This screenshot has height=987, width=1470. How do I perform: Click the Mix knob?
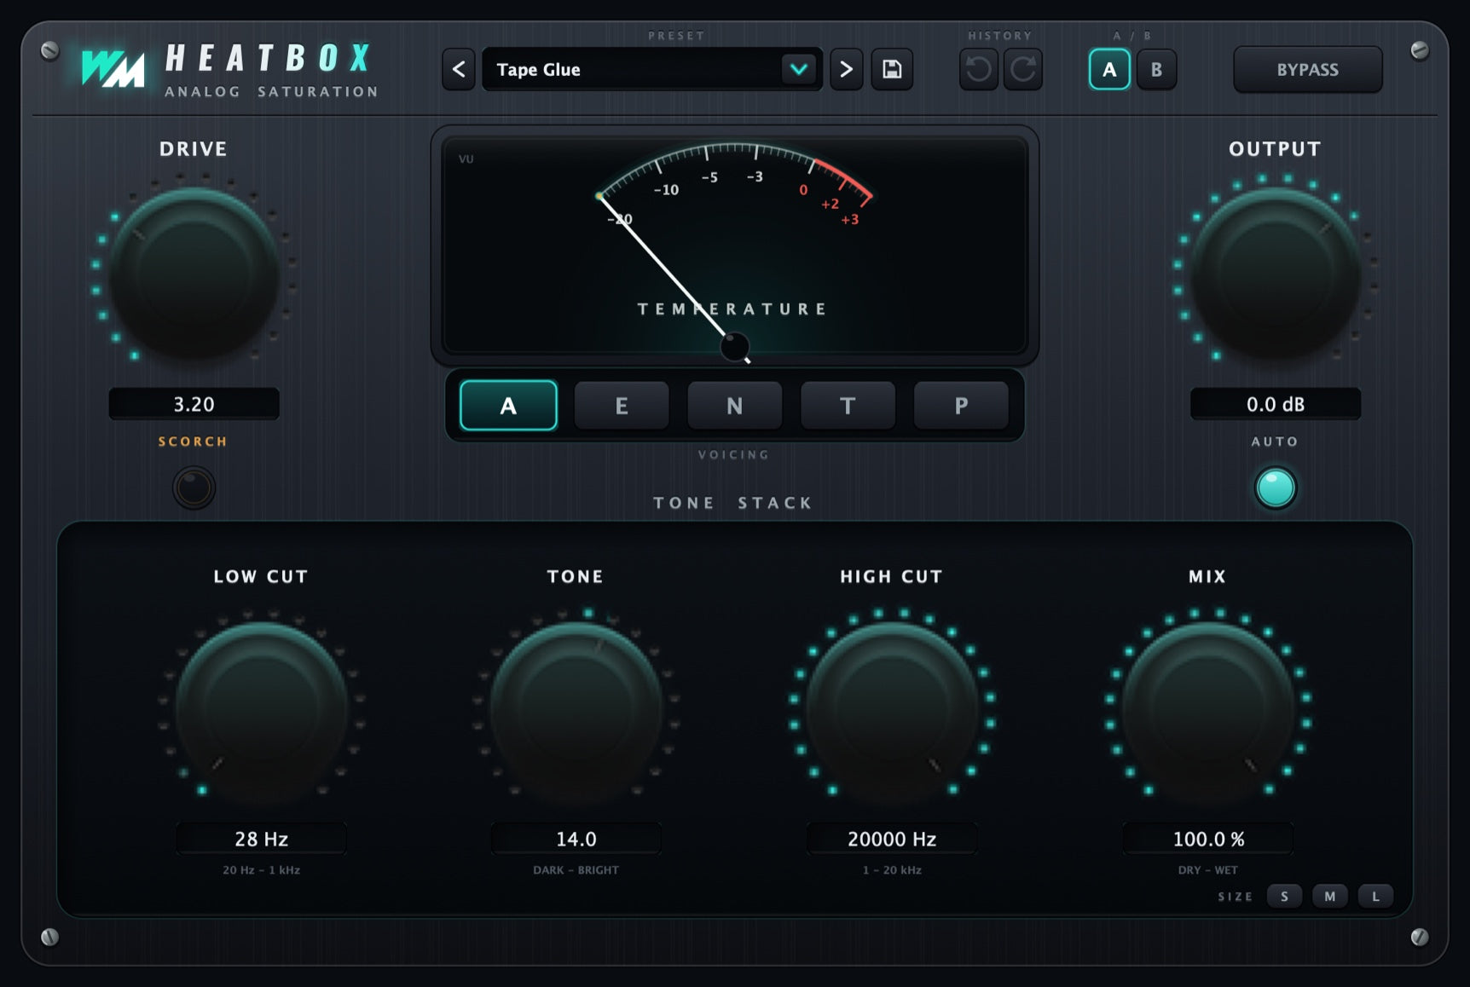click(x=1207, y=707)
